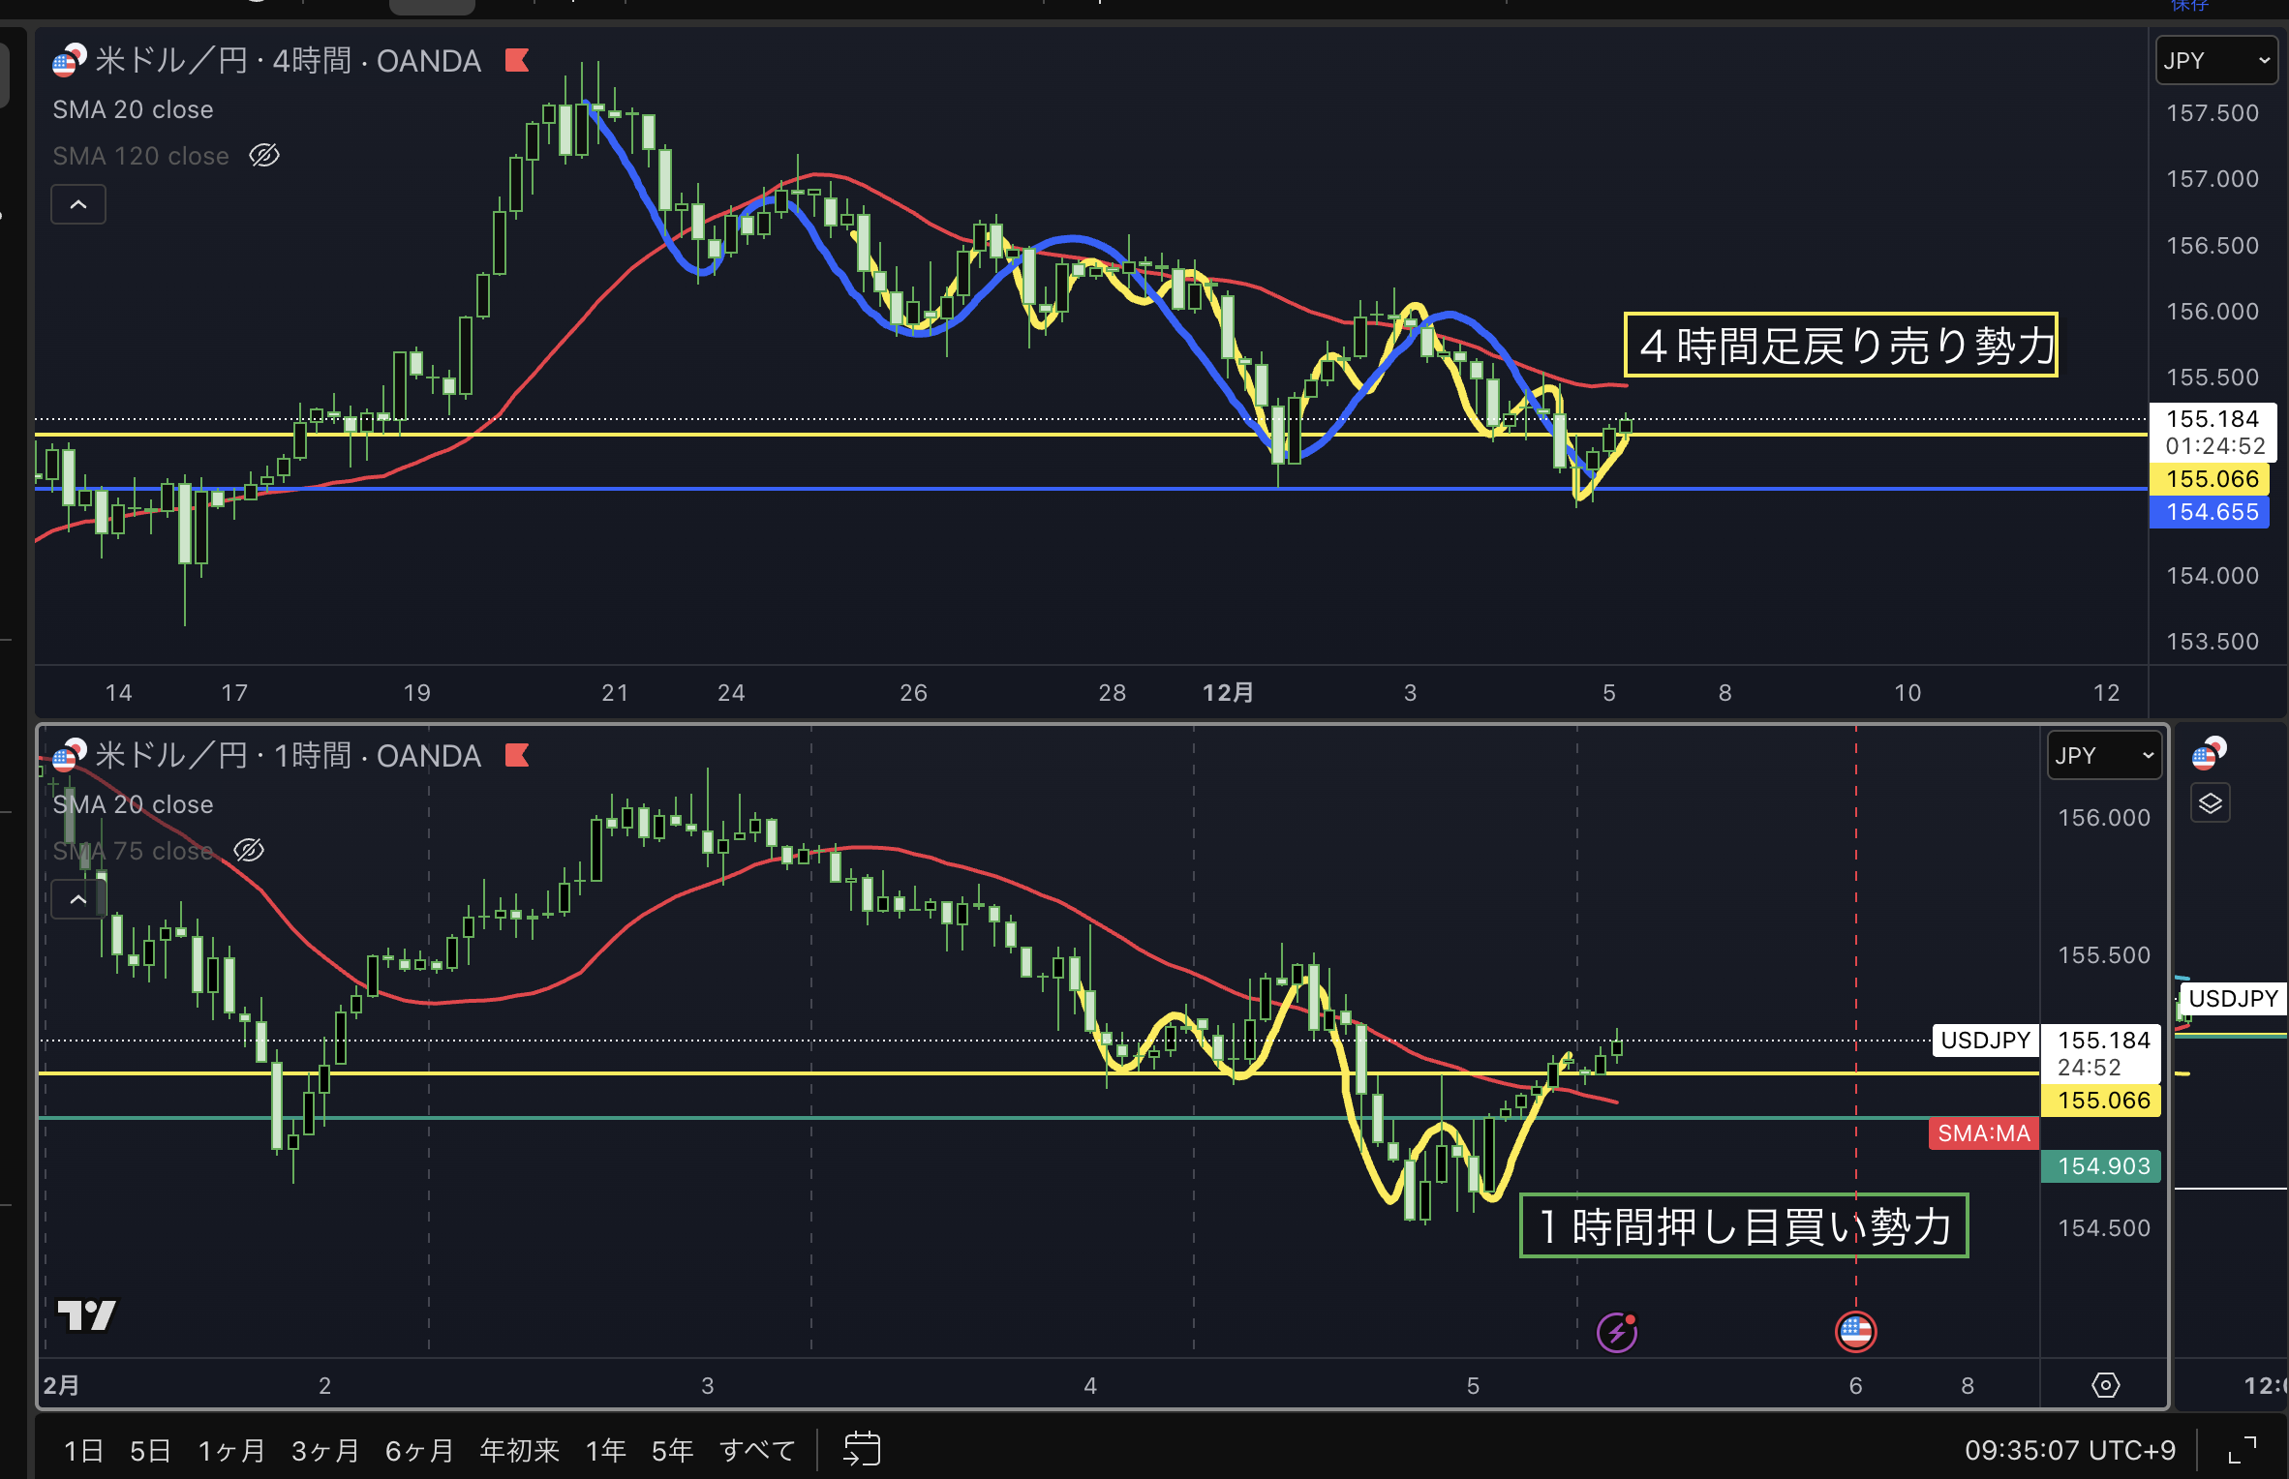Click the purple lightning event marker
The image size is (2289, 1479).
click(1616, 1333)
